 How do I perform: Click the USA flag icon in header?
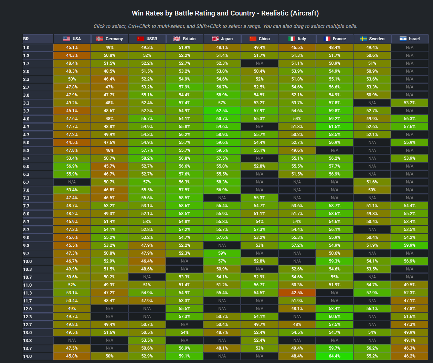pos(67,39)
